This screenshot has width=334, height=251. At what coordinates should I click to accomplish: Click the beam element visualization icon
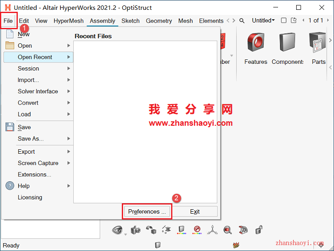click(x=167, y=230)
